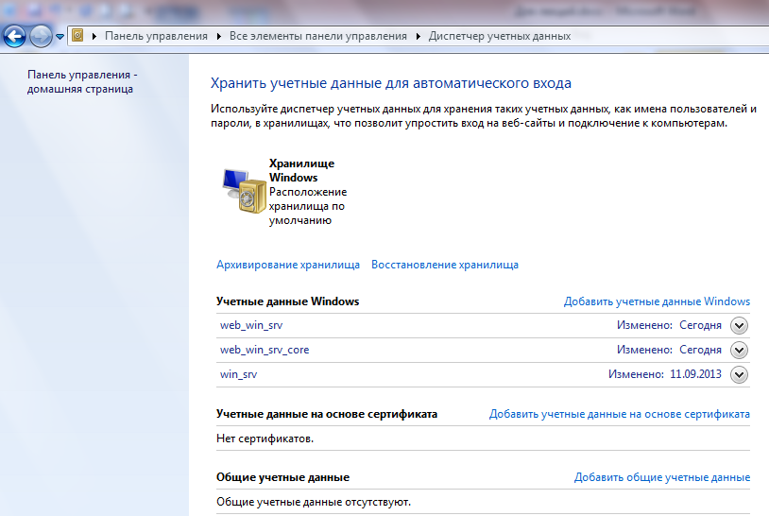Screen dimensions: 769x516
Task: Select 'Панель управления' breadcrumb
Action: (156, 36)
